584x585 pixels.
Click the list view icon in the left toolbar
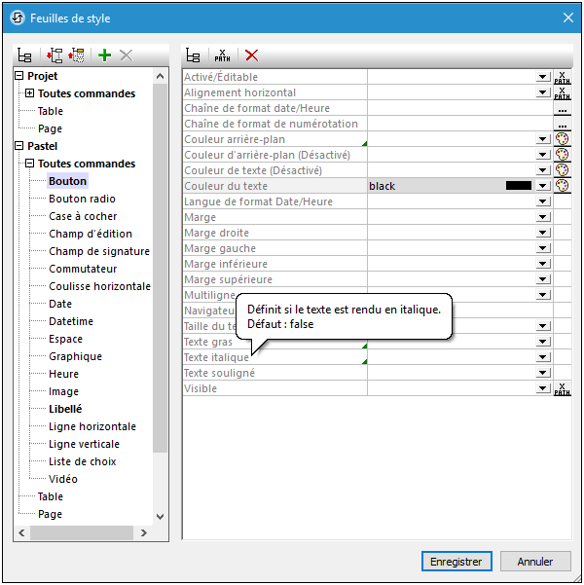[x=26, y=56]
